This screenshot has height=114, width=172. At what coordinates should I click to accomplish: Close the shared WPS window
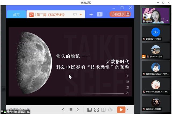point(130,8)
